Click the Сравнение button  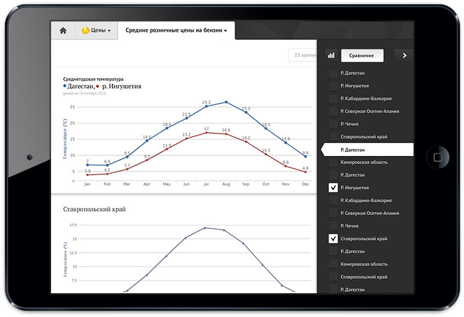tap(362, 56)
